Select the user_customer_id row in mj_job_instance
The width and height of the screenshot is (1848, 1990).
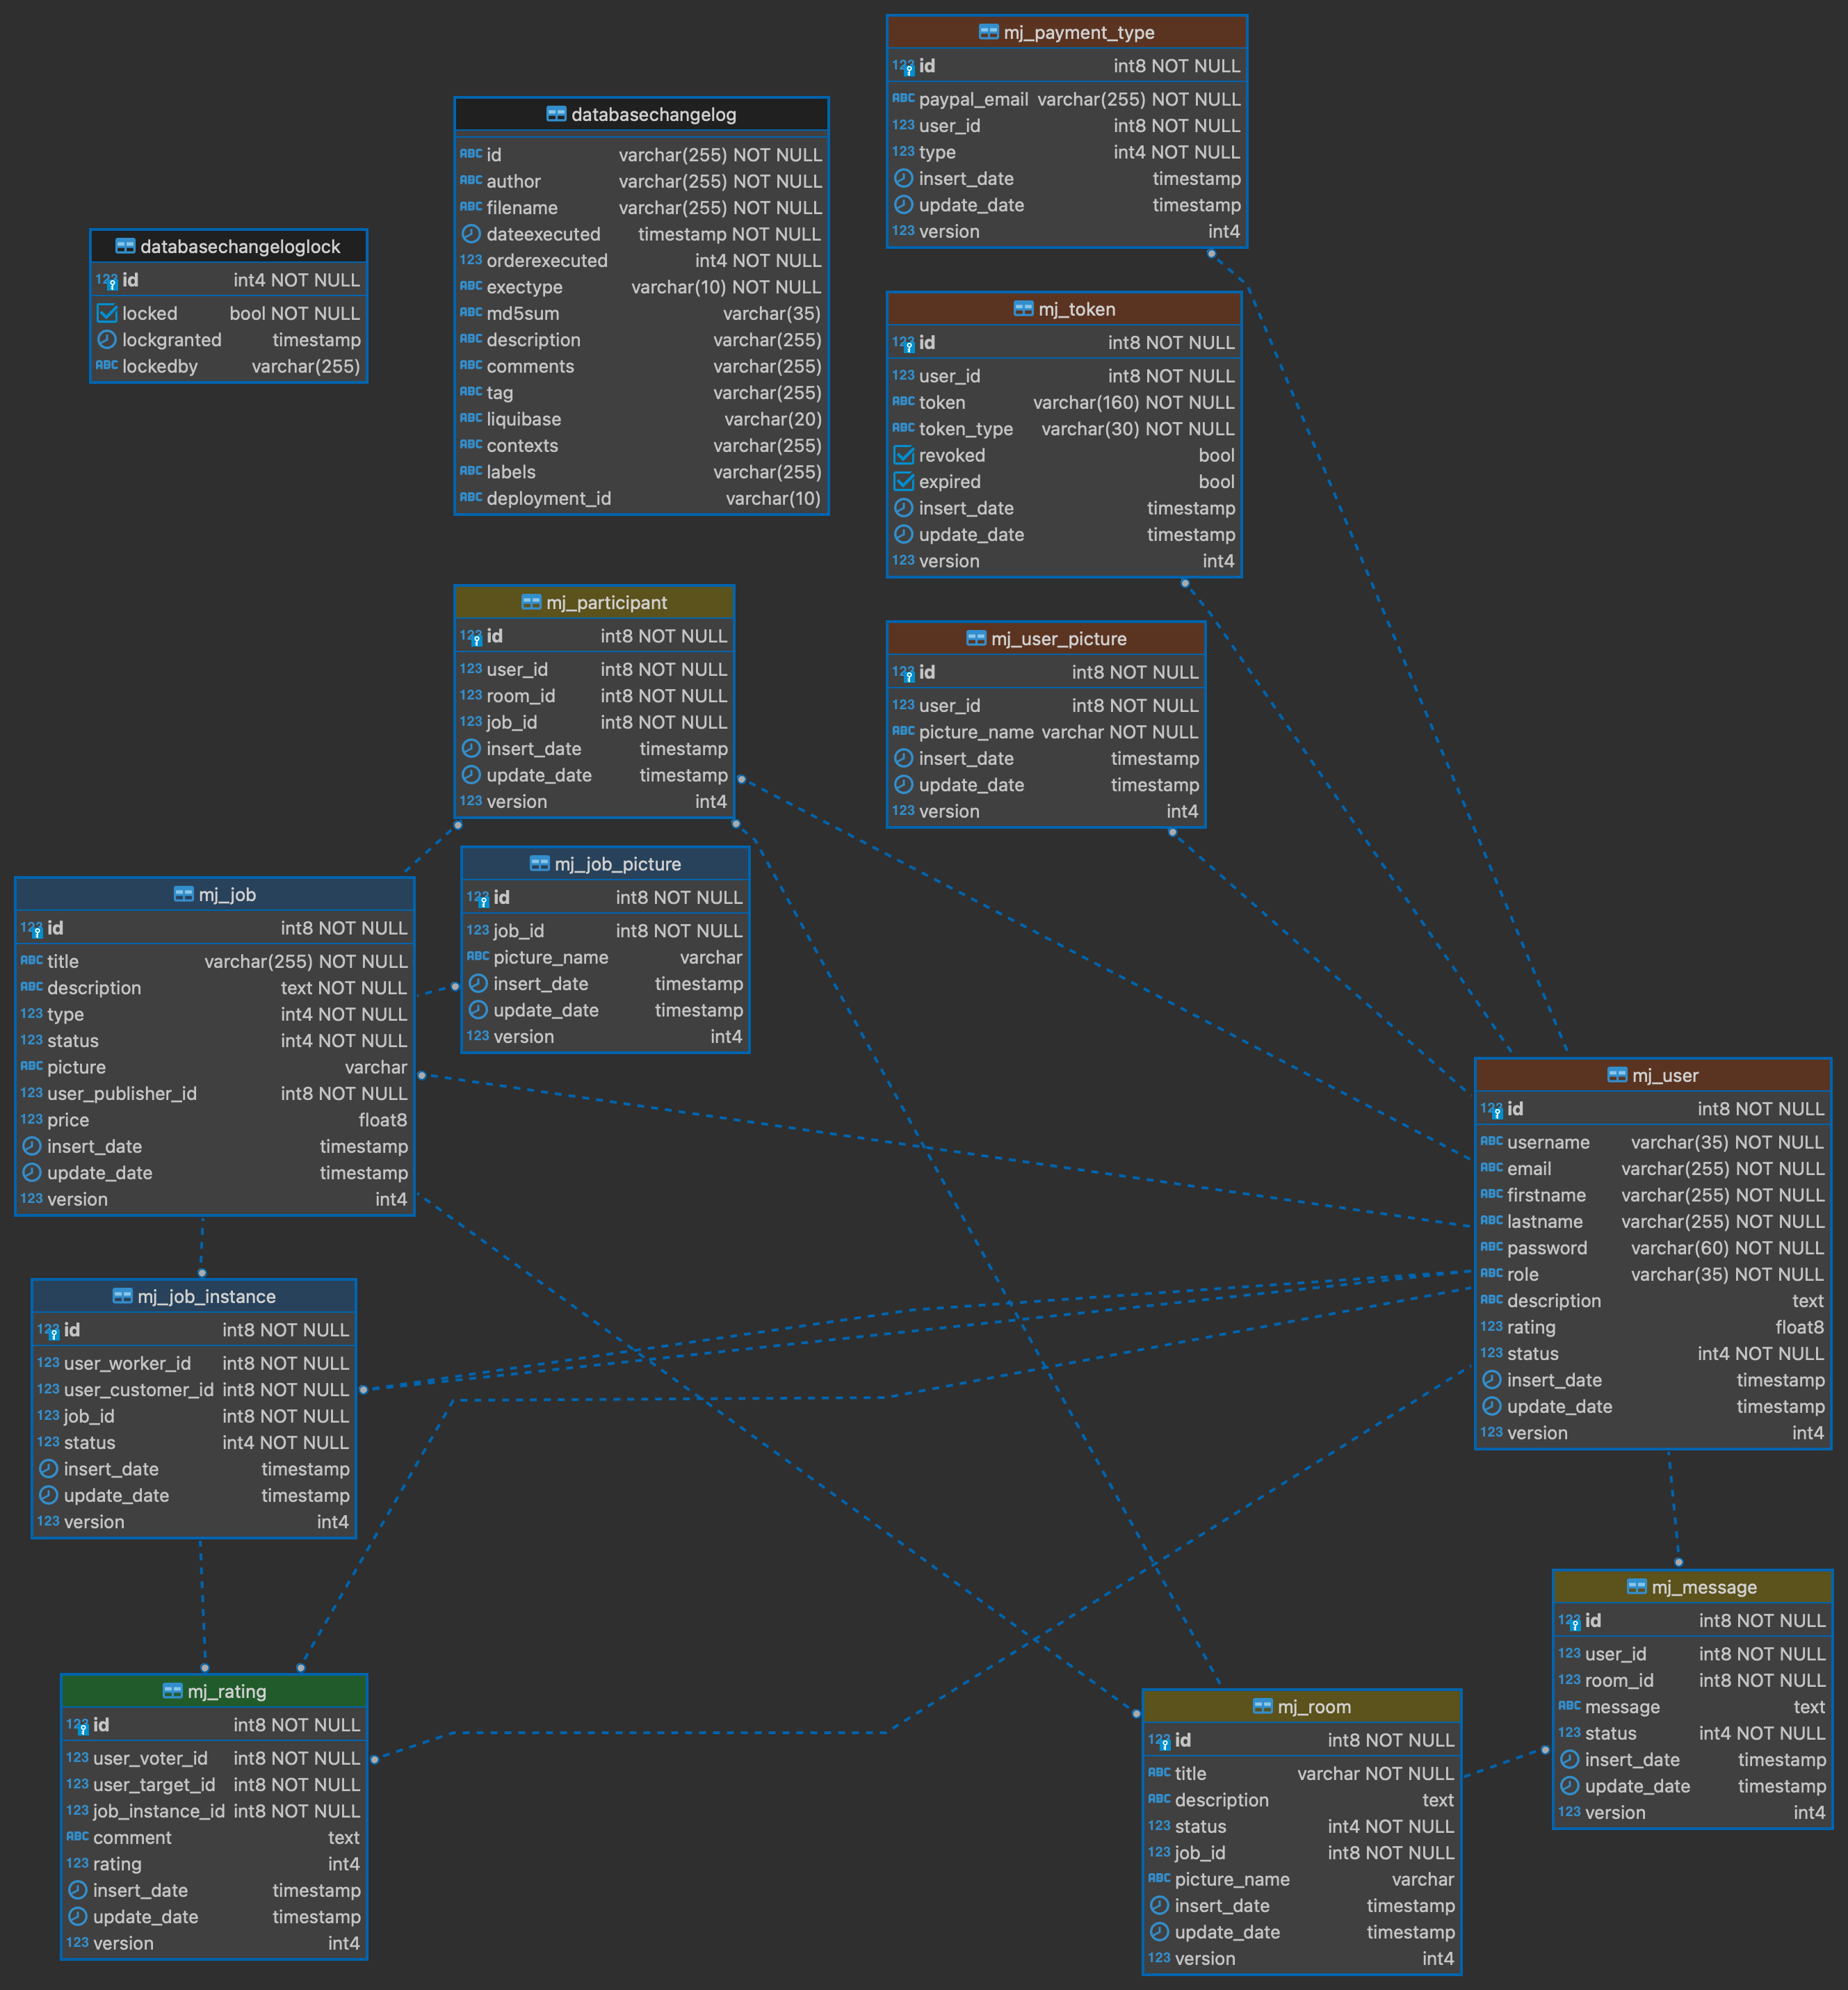tap(194, 1390)
